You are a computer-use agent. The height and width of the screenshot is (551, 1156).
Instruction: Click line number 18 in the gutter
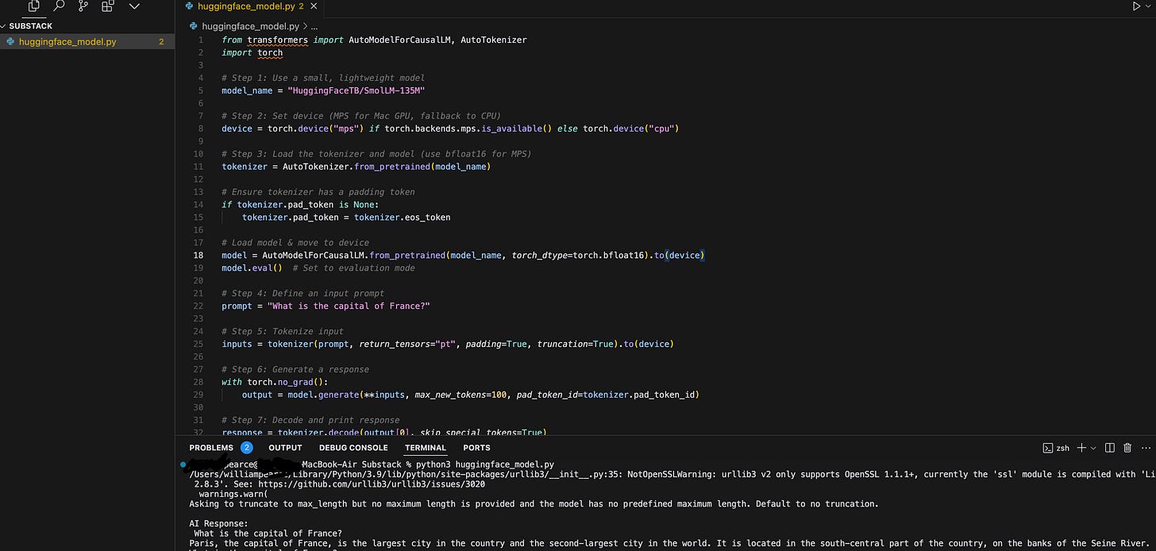[200, 255]
